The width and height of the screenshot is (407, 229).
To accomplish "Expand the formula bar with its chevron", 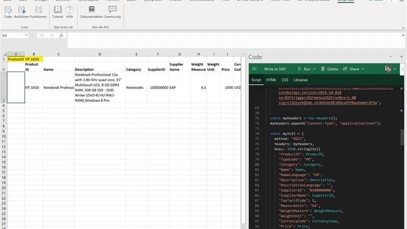I will pos(403,36).
